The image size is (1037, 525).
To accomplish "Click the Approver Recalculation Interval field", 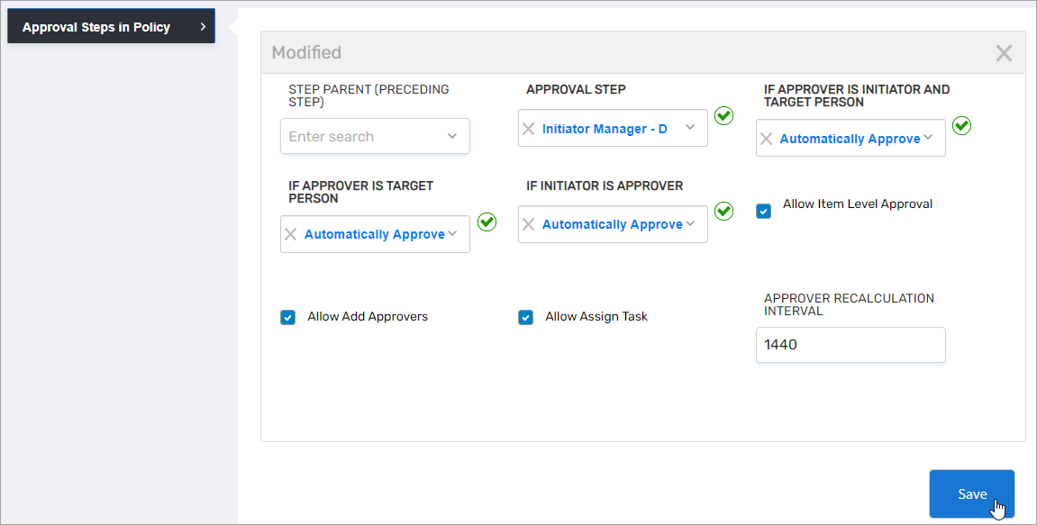I will tap(851, 345).
